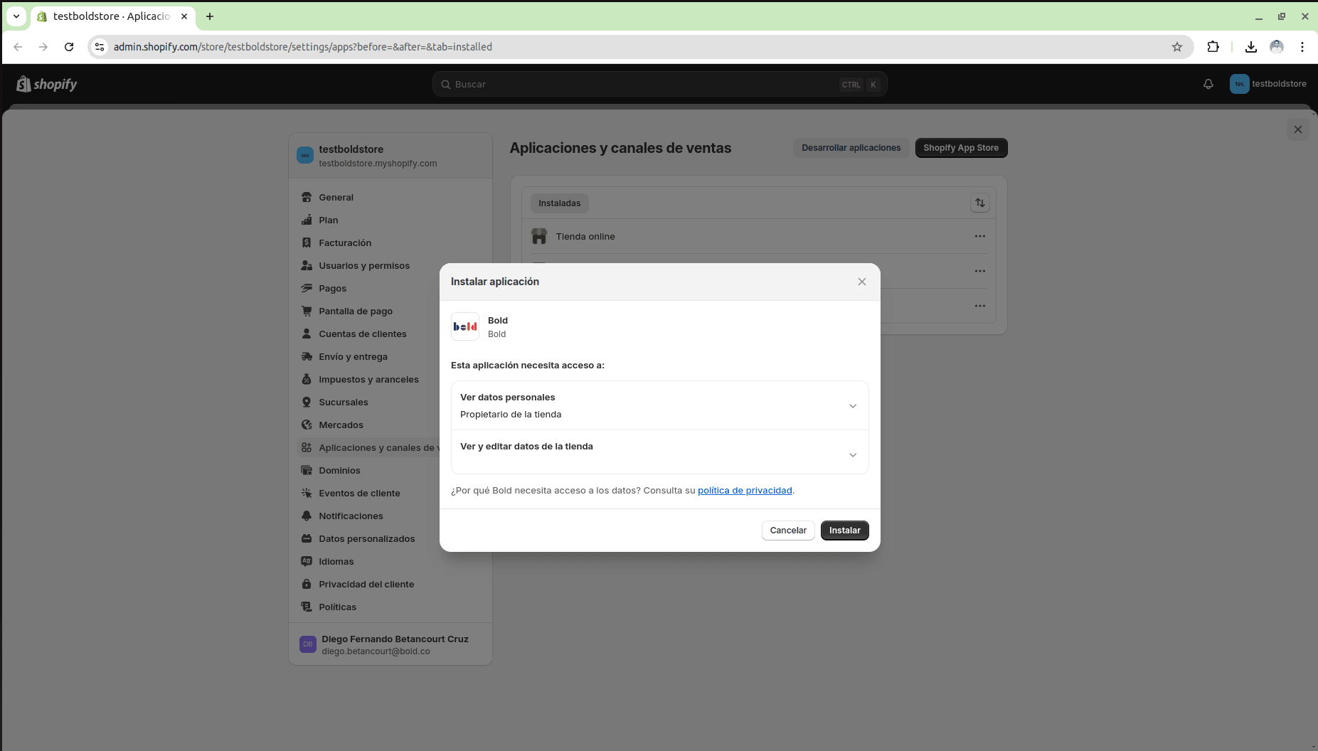Open the testboldstore account menu

pos(1268,84)
